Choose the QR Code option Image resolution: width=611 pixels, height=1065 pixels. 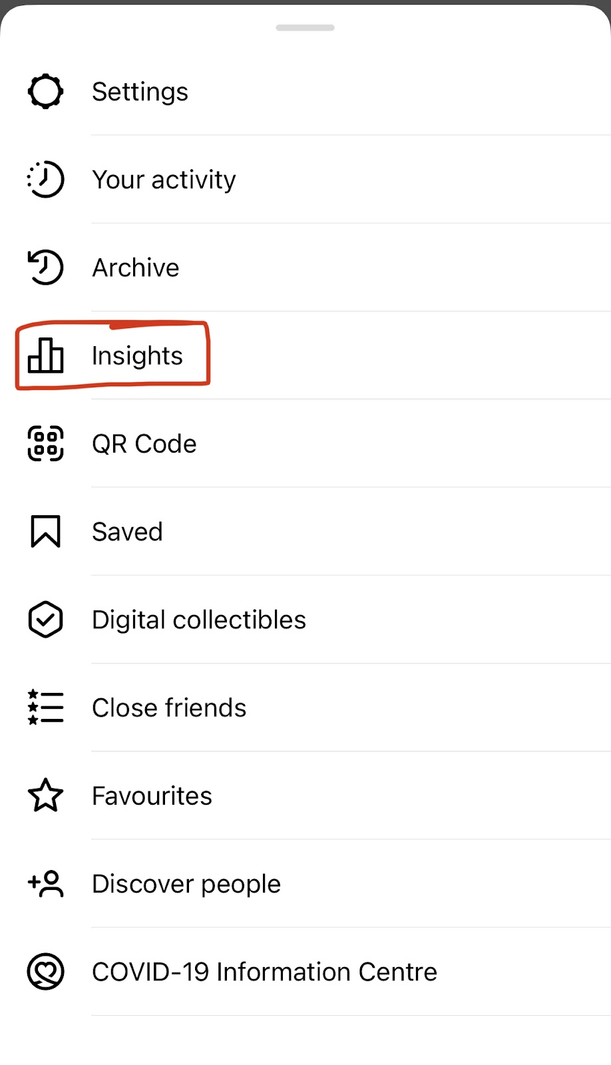[x=144, y=444]
